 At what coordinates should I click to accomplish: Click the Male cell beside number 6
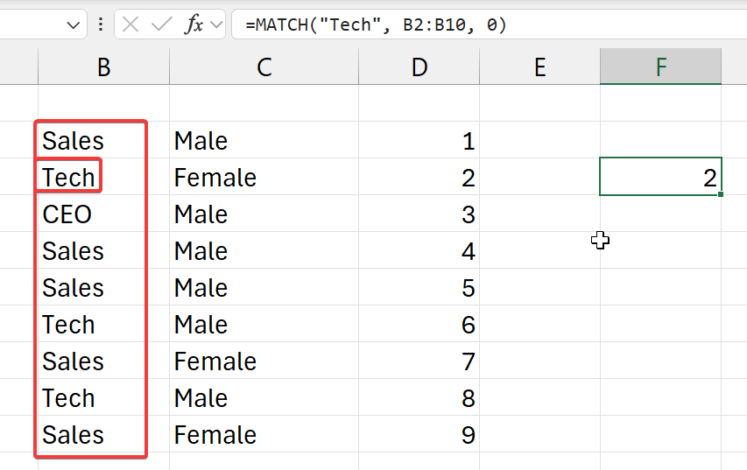pos(264,325)
